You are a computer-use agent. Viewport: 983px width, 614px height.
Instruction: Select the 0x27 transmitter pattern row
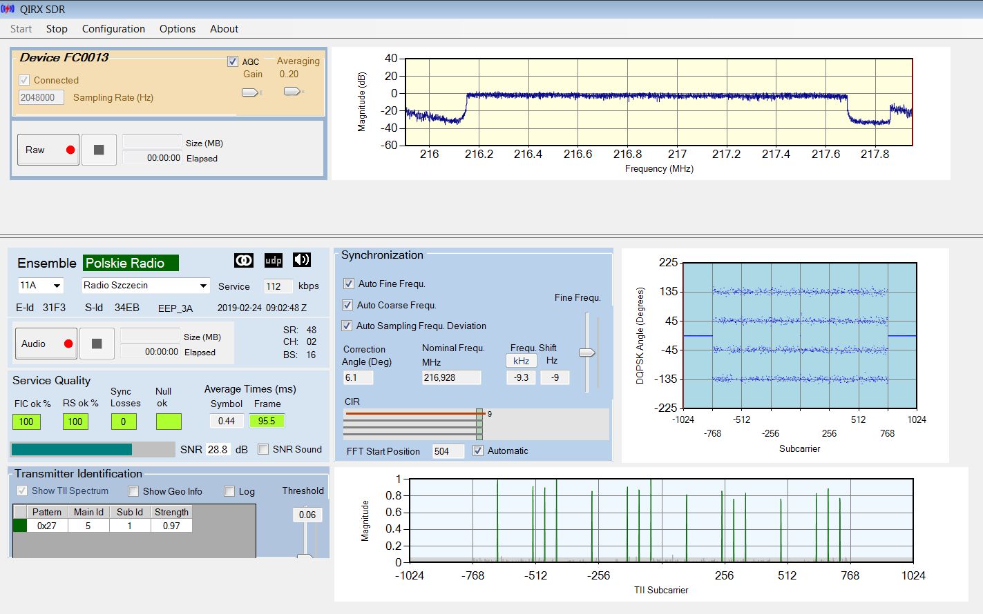click(47, 526)
